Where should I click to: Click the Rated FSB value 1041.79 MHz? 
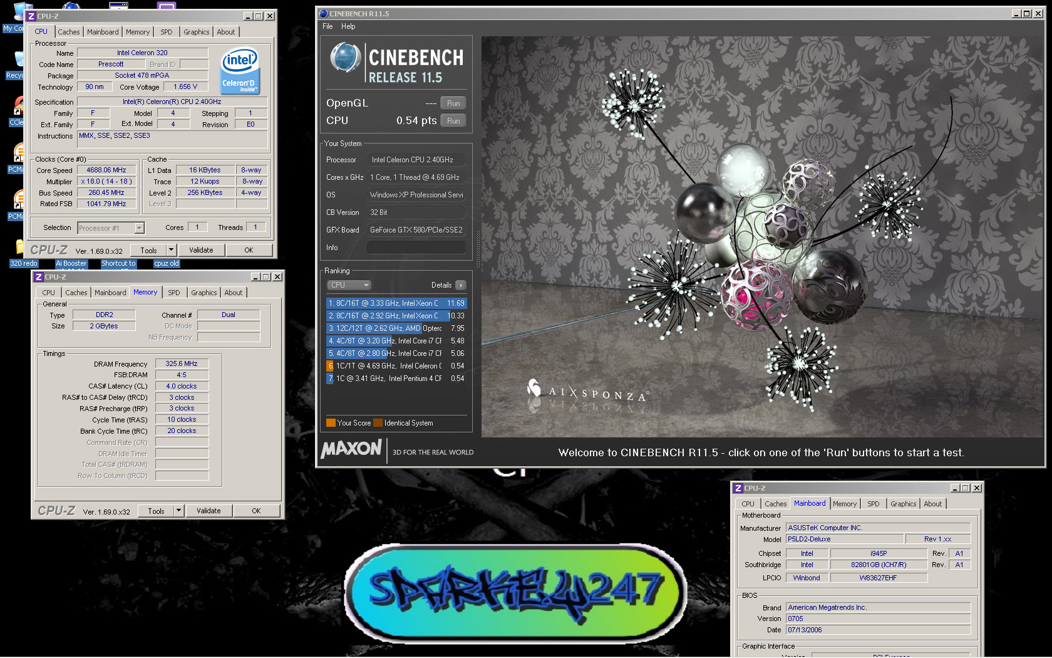pos(106,204)
